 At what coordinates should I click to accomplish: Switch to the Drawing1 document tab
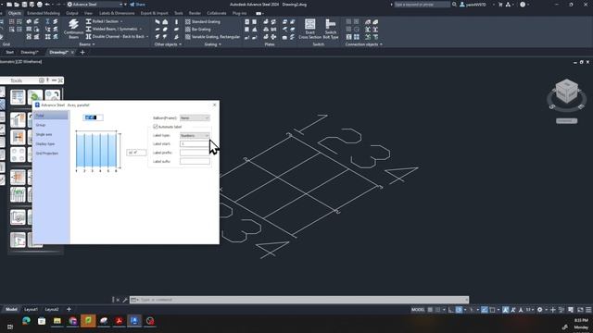[x=30, y=52]
